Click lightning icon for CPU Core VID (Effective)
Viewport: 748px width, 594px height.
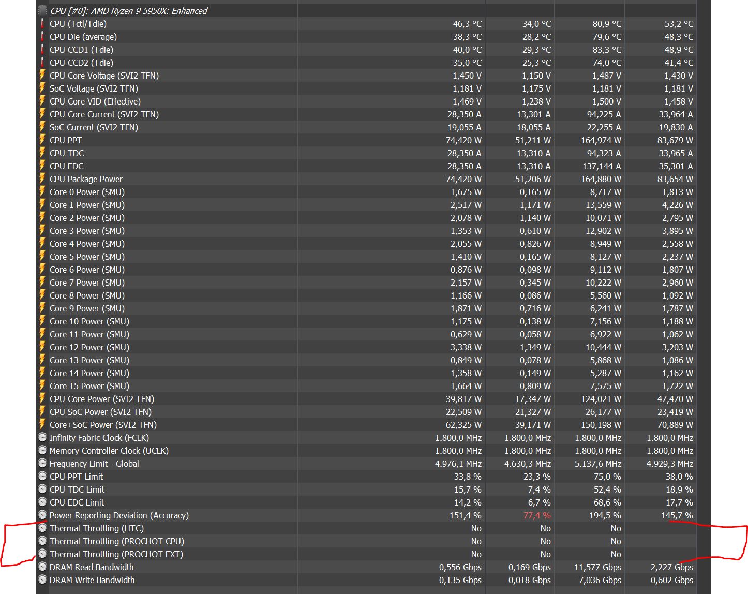point(42,101)
